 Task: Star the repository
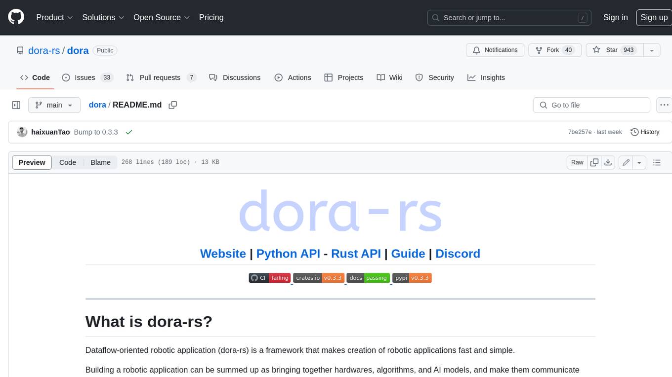[614, 50]
